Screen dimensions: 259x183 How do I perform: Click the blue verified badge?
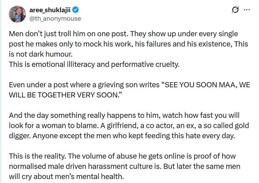pos(76,10)
